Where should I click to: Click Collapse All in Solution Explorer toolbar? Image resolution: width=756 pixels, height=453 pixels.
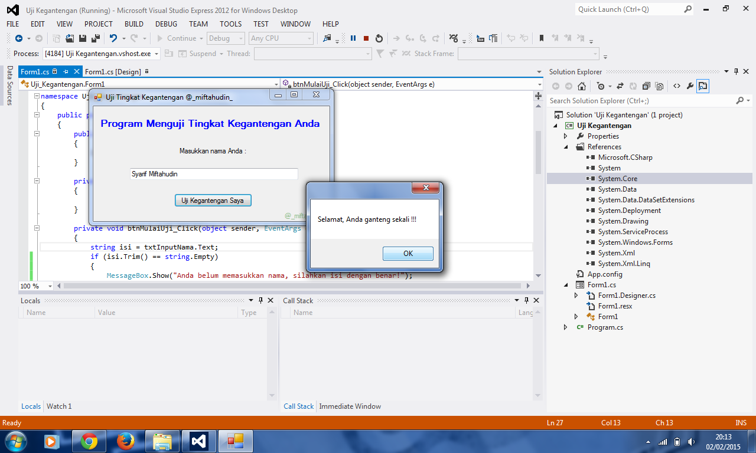646,86
